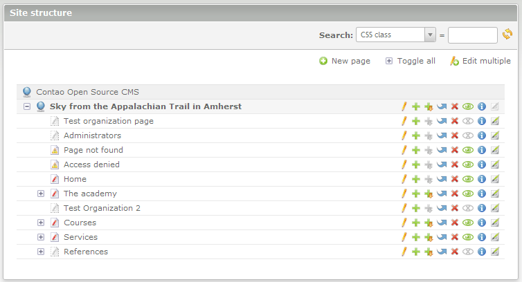Click the edit pencil icon for Home page
The width and height of the screenshot is (522, 282).
[404, 179]
